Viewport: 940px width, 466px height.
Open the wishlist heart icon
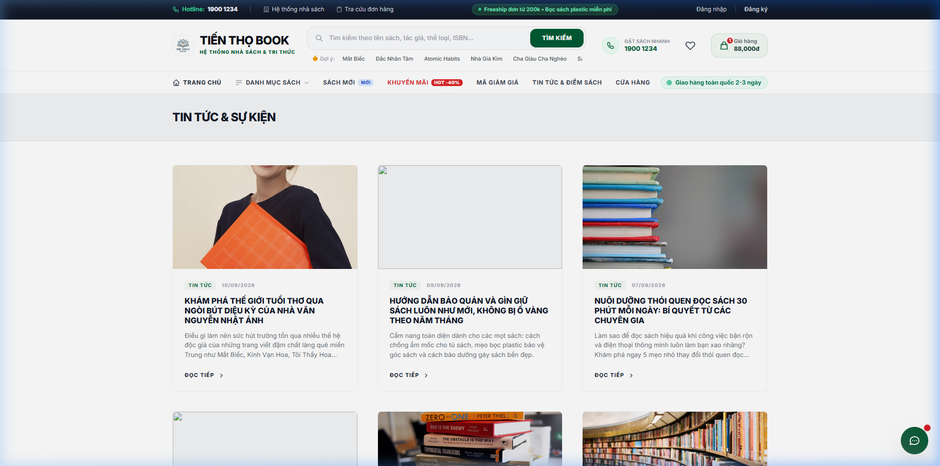[690, 45]
